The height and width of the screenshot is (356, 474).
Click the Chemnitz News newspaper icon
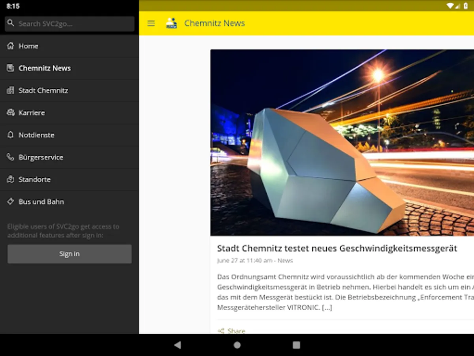pyautogui.click(x=11, y=68)
